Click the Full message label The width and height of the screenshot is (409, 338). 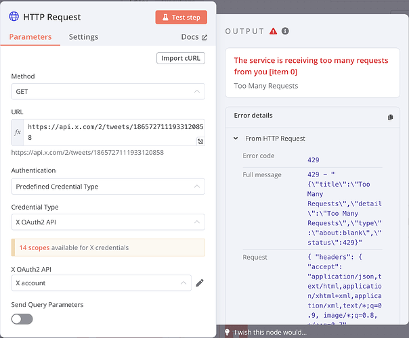[x=262, y=174]
